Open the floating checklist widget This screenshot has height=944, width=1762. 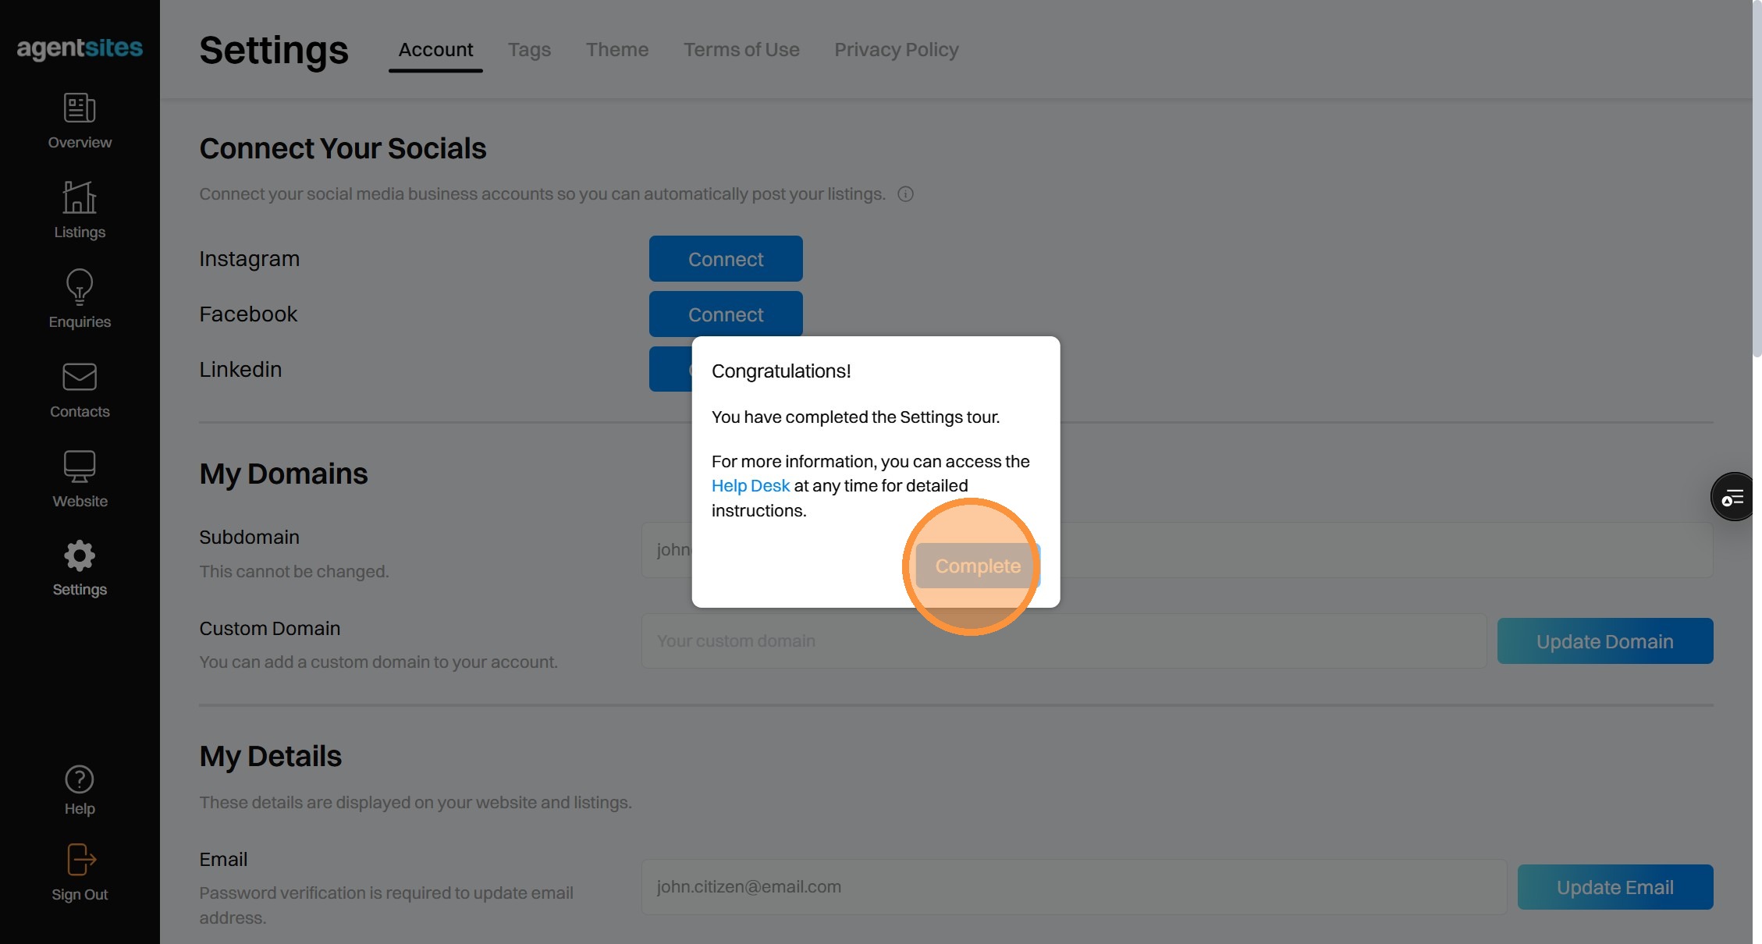point(1733,497)
